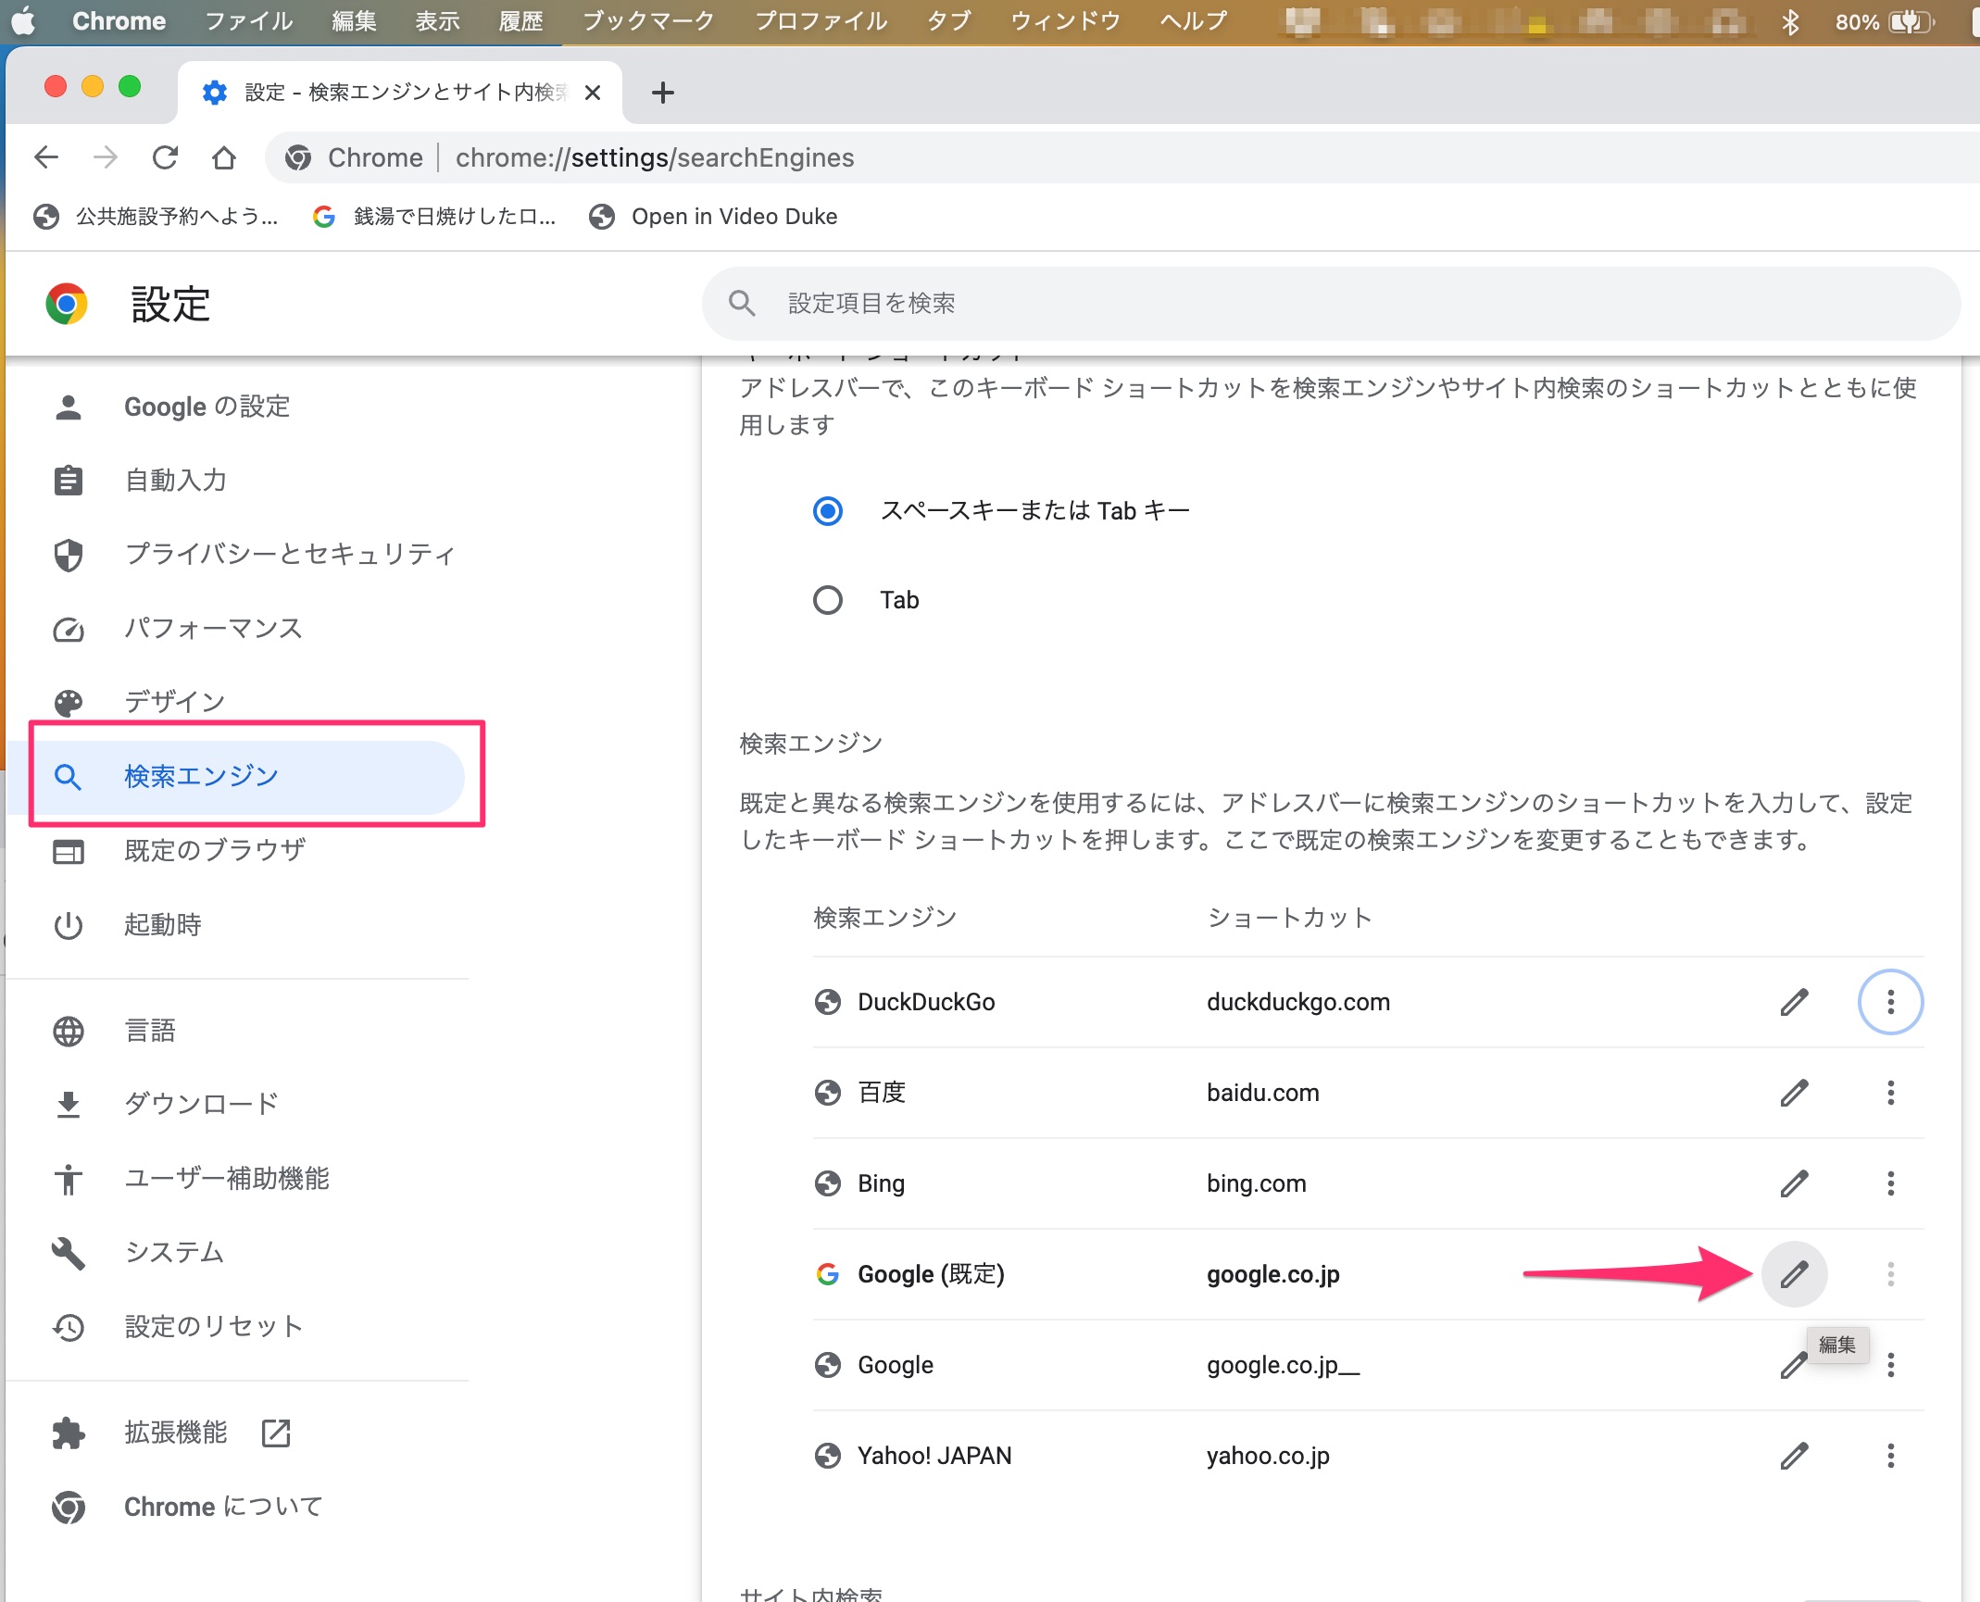Open the タブ menu
The image size is (1980, 1602).
click(948, 20)
